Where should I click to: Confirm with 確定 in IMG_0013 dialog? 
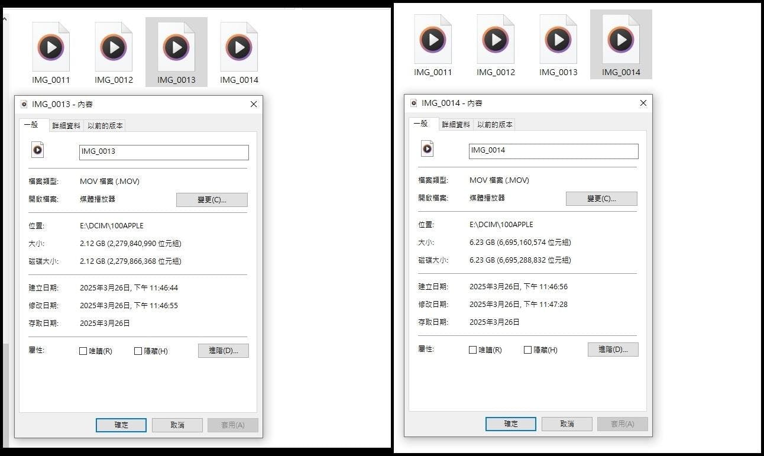(x=121, y=425)
